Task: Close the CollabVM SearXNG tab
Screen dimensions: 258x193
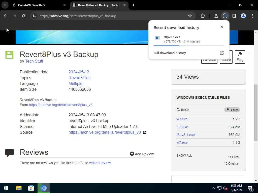Action: coord(64,5)
